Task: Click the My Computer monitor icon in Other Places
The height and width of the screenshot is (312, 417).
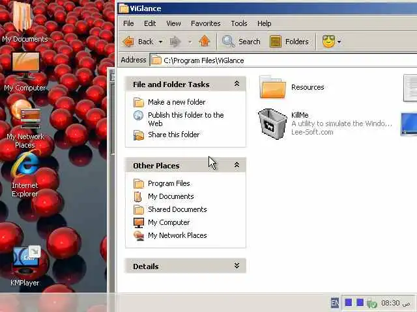Action: pyautogui.click(x=139, y=223)
